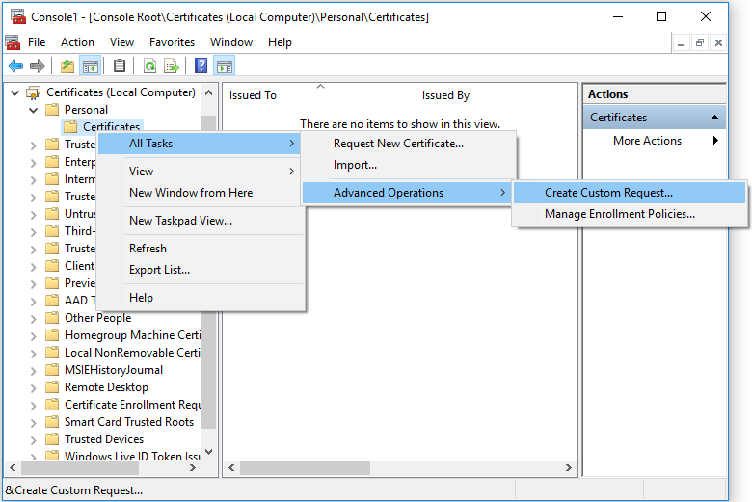Screen dimensions: 752x502
Task: Click the Back arrow toolbar icon
Action: tap(15, 66)
